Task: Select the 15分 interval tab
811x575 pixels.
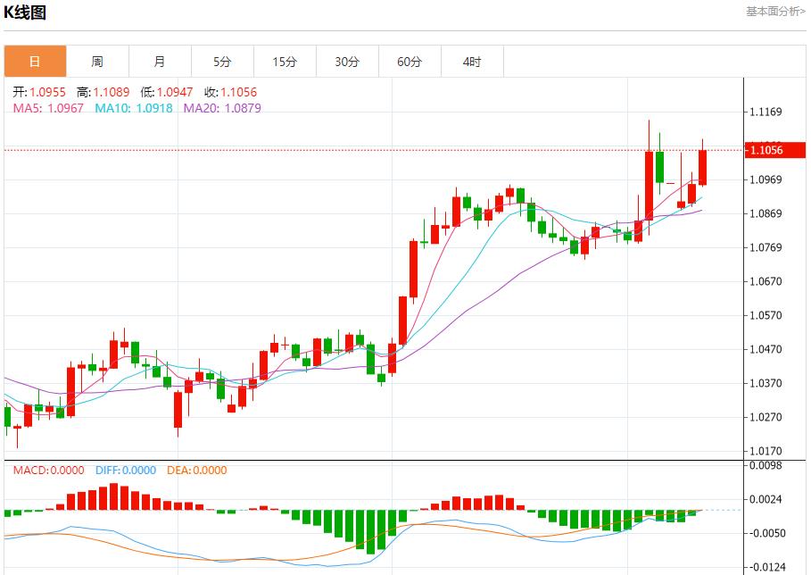Action: [285, 62]
